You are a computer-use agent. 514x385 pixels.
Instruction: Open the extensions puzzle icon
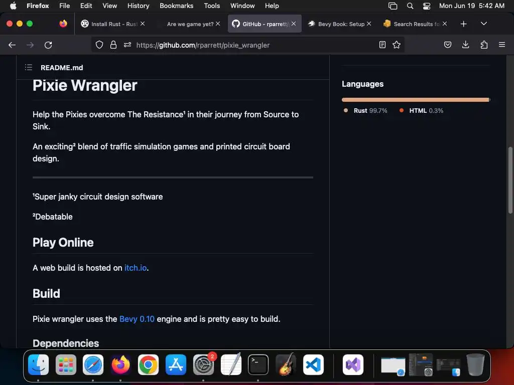point(484,45)
